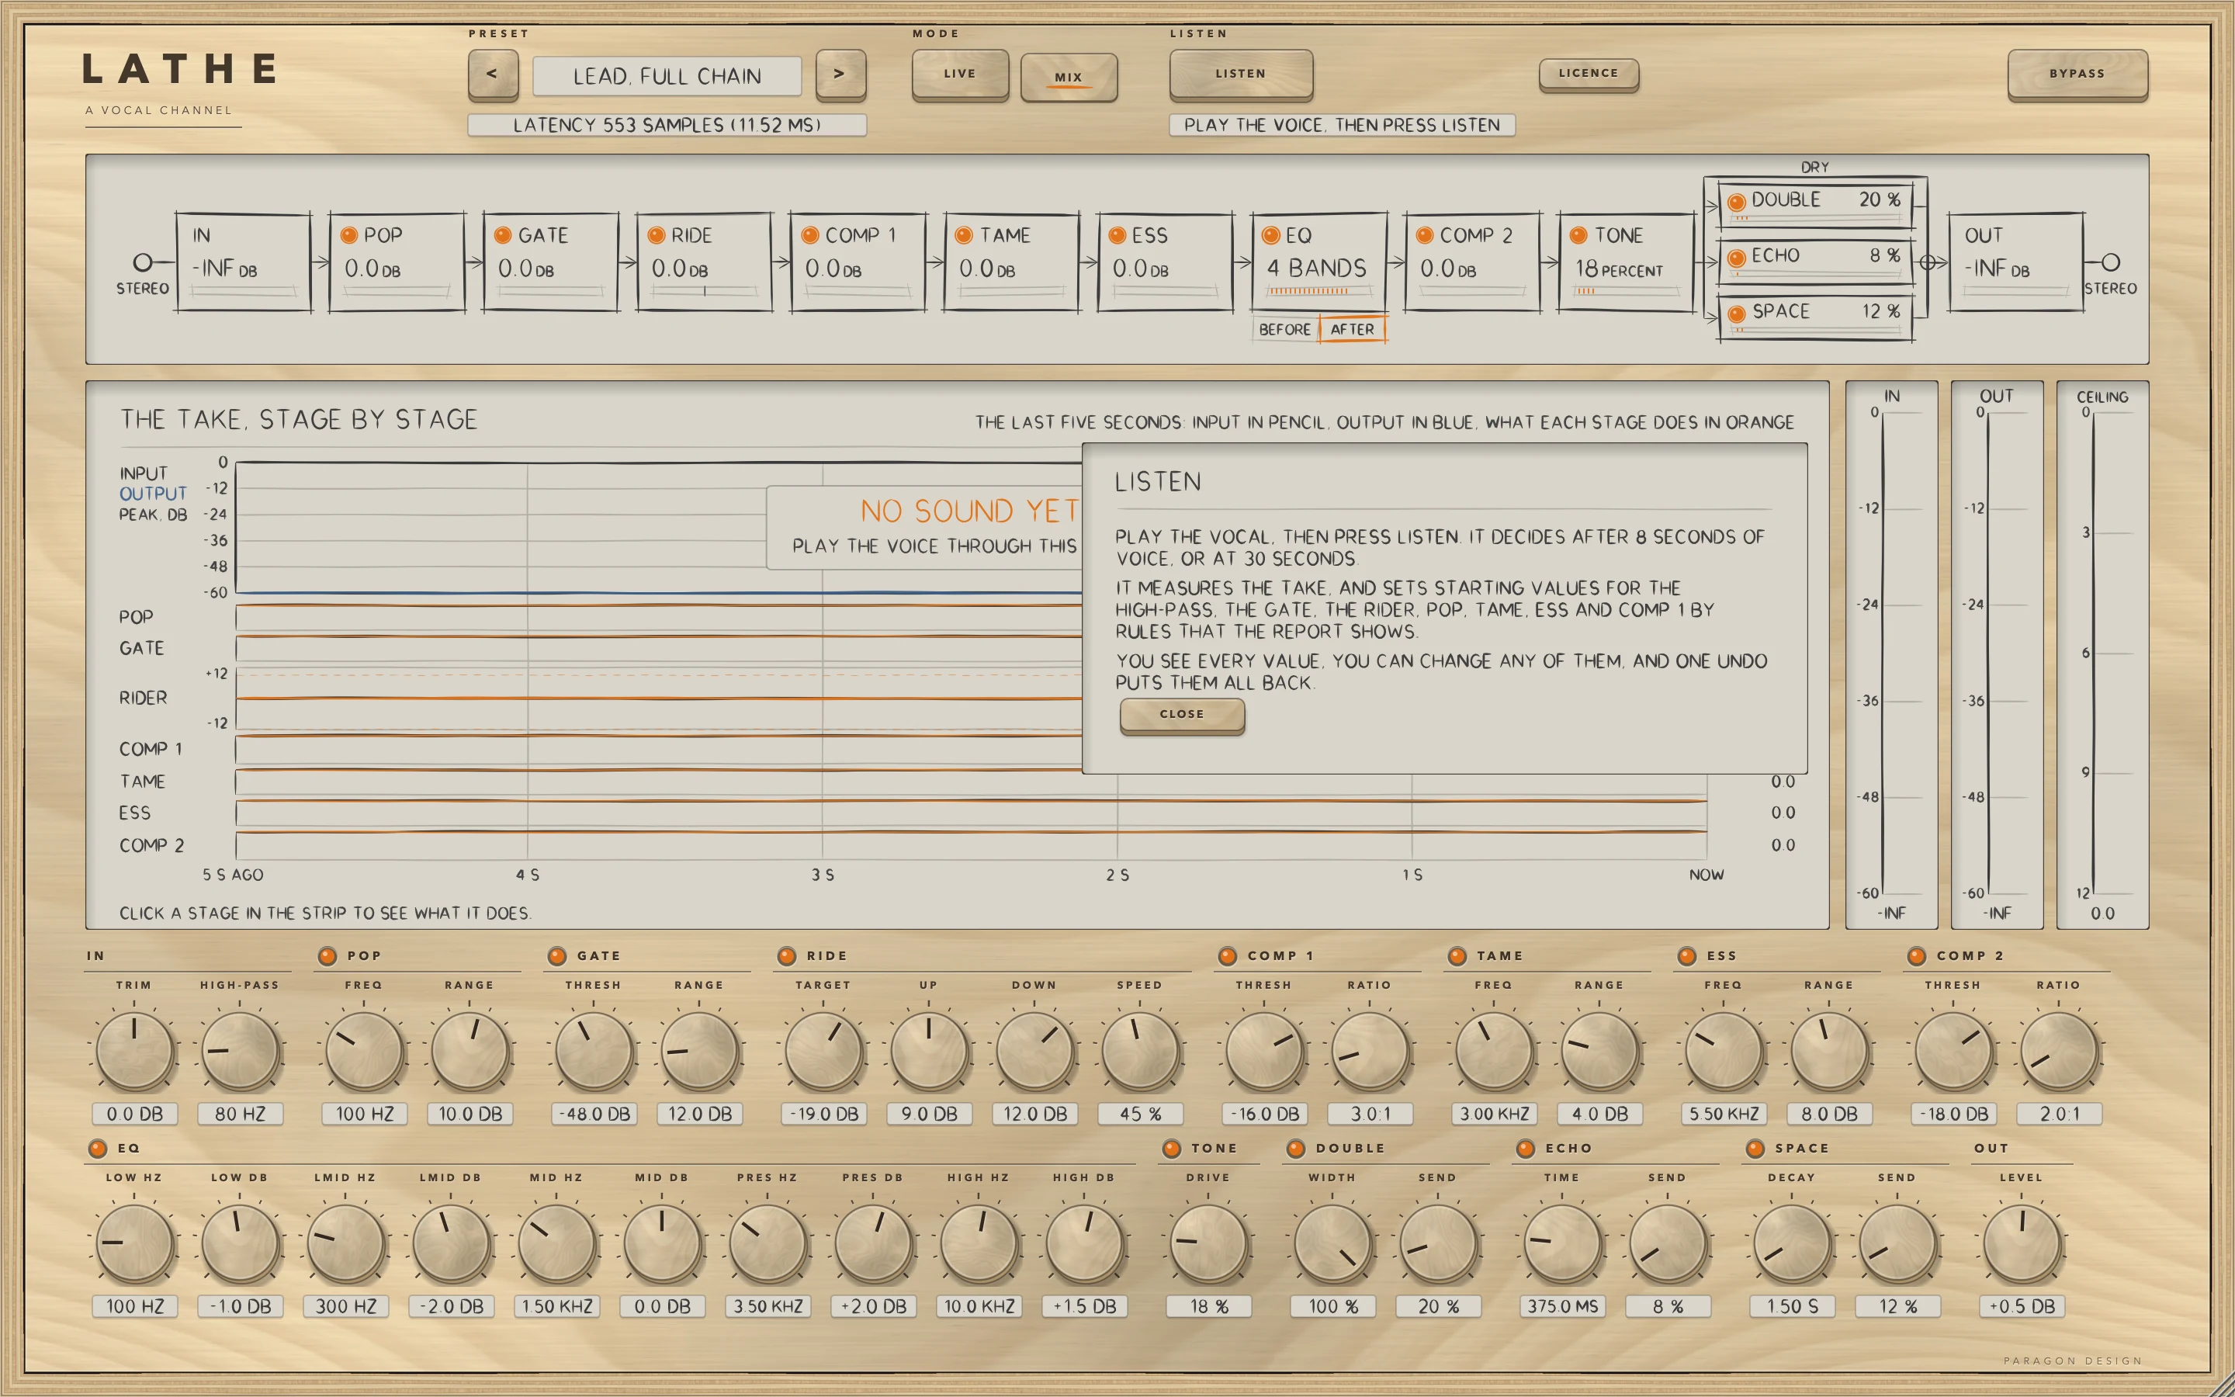Click the RIDE TARGET value -19.0 DB
The height and width of the screenshot is (1397, 2235).
tap(824, 1114)
